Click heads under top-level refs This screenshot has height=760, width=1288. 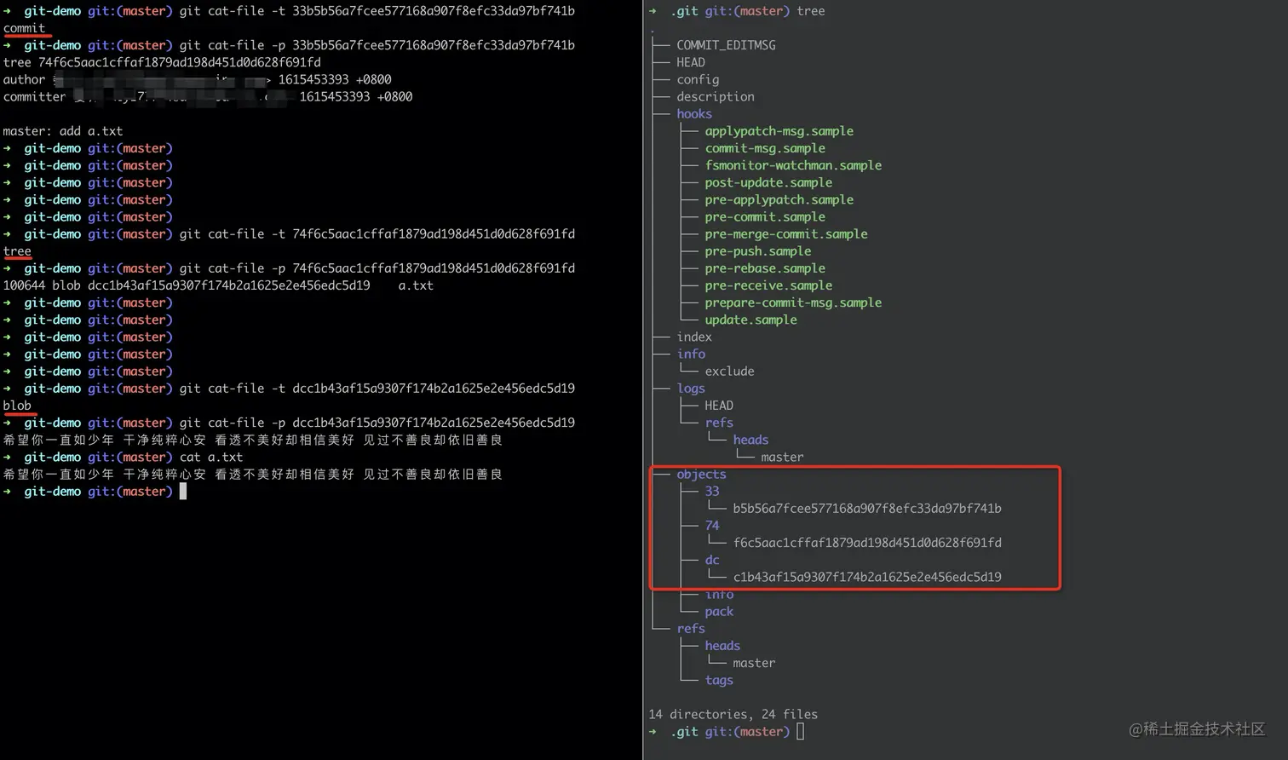click(x=722, y=646)
